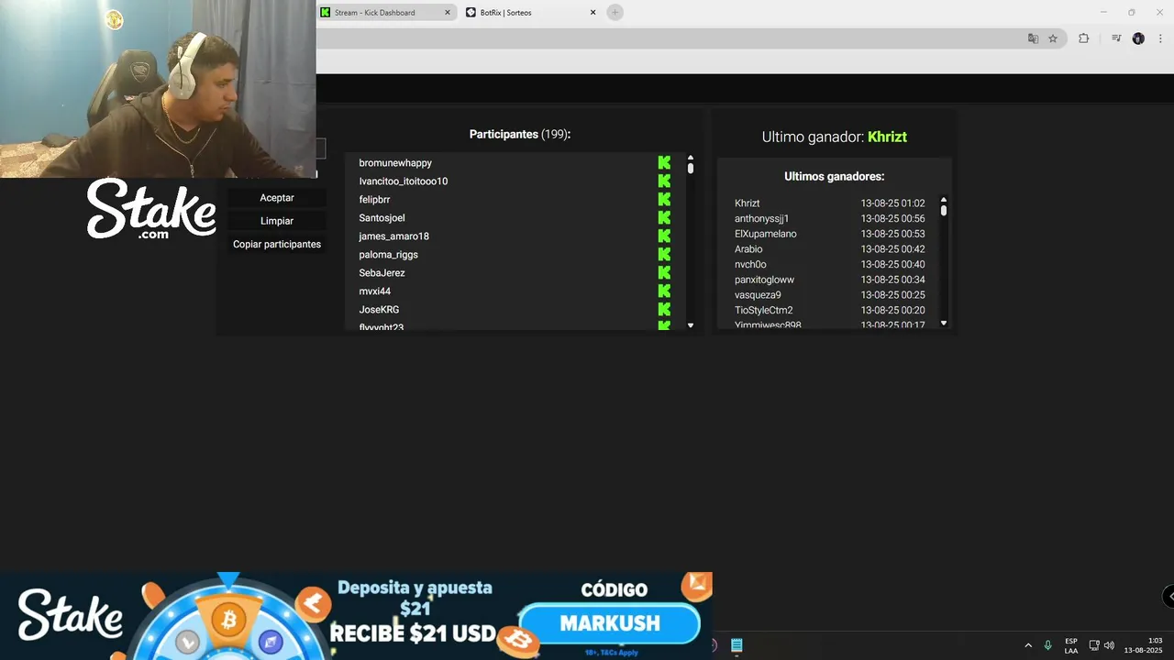Select participant james_amaro18
The width and height of the screenshot is (1174, 660).
point(393,236)
